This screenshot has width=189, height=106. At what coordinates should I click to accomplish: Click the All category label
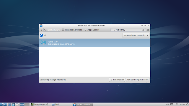(x=45, y=35)
